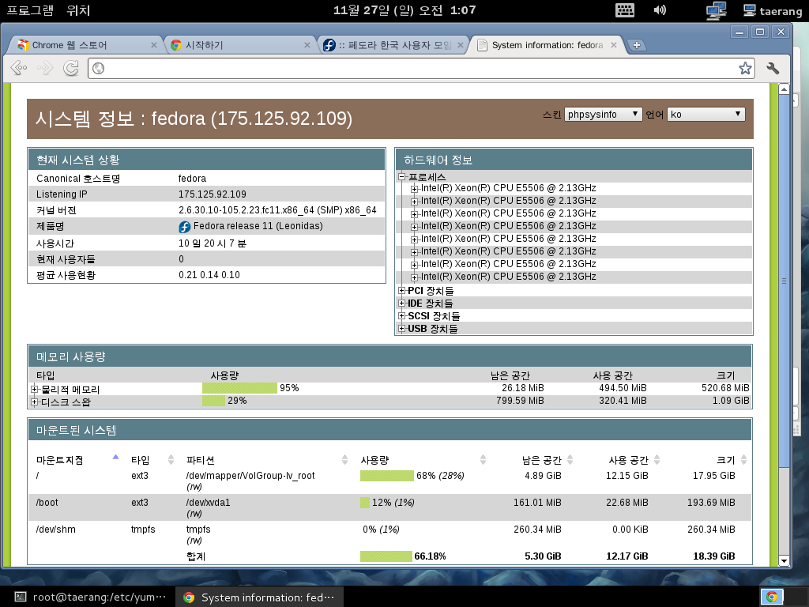The height and width of the screenshot is (607, 809).
Task: Close the Chrome 웹 스토어 tab
Action: (154, 45)
